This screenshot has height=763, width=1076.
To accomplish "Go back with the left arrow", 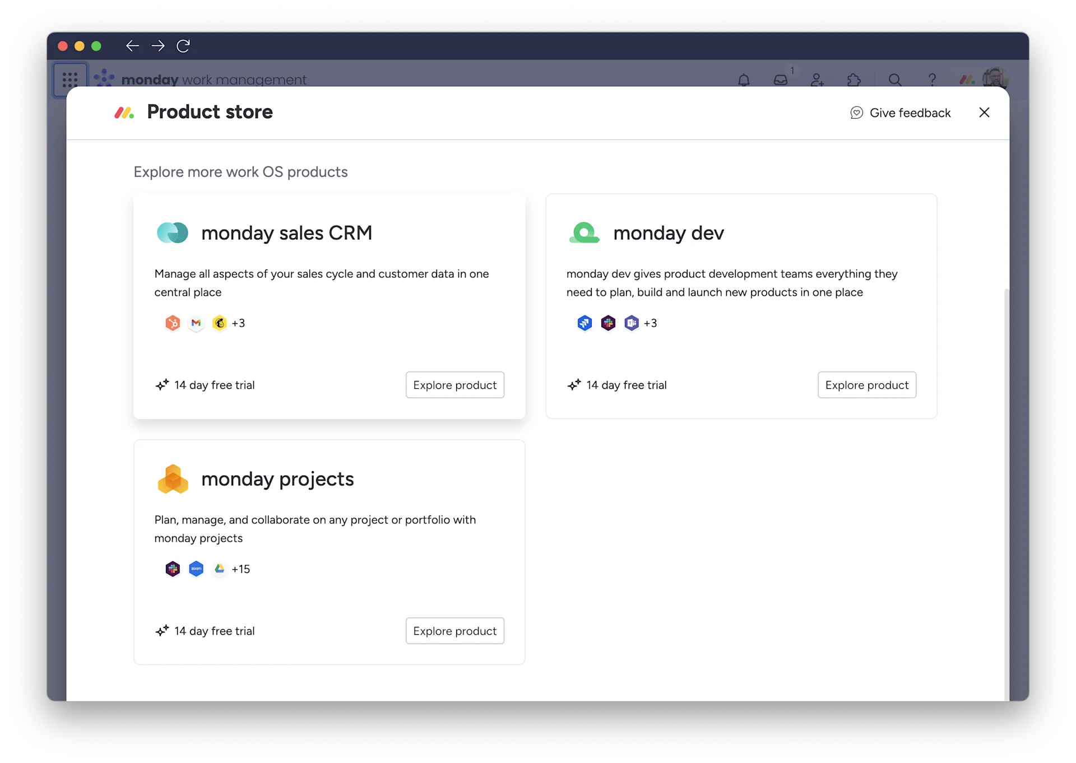I will click(x=132, y=46).
